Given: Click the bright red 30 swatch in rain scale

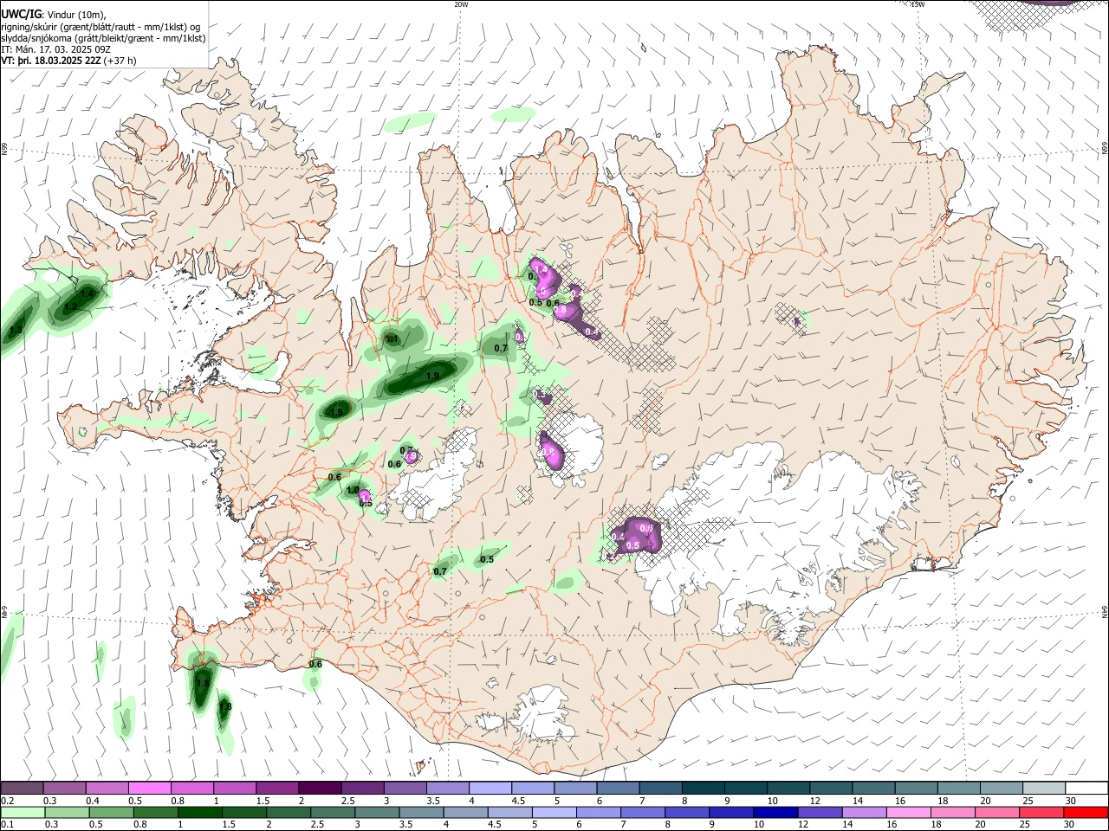Looking at the screenshot, I should click(x=1086, y=812).
